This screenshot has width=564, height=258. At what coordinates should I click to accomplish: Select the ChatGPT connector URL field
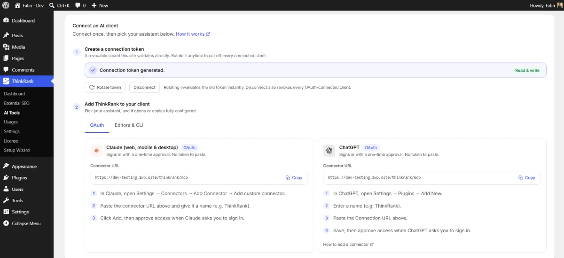click(x=432, y=178)
